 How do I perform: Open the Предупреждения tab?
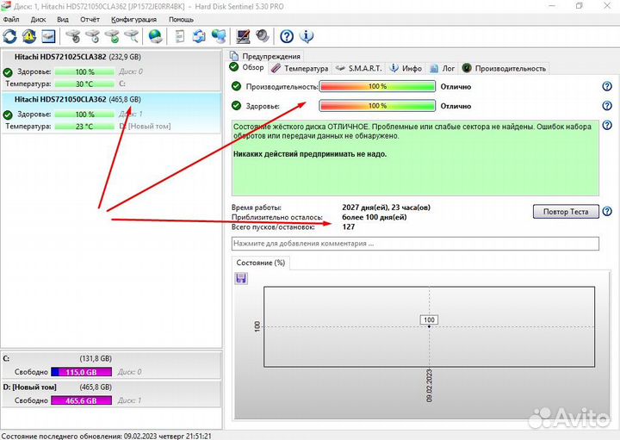pos(271,56)
